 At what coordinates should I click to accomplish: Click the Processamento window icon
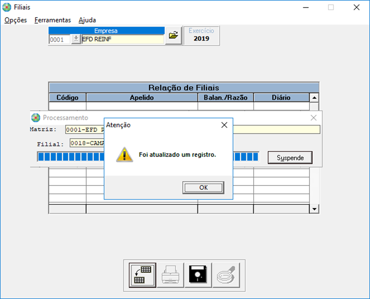(x=36, y=118)
